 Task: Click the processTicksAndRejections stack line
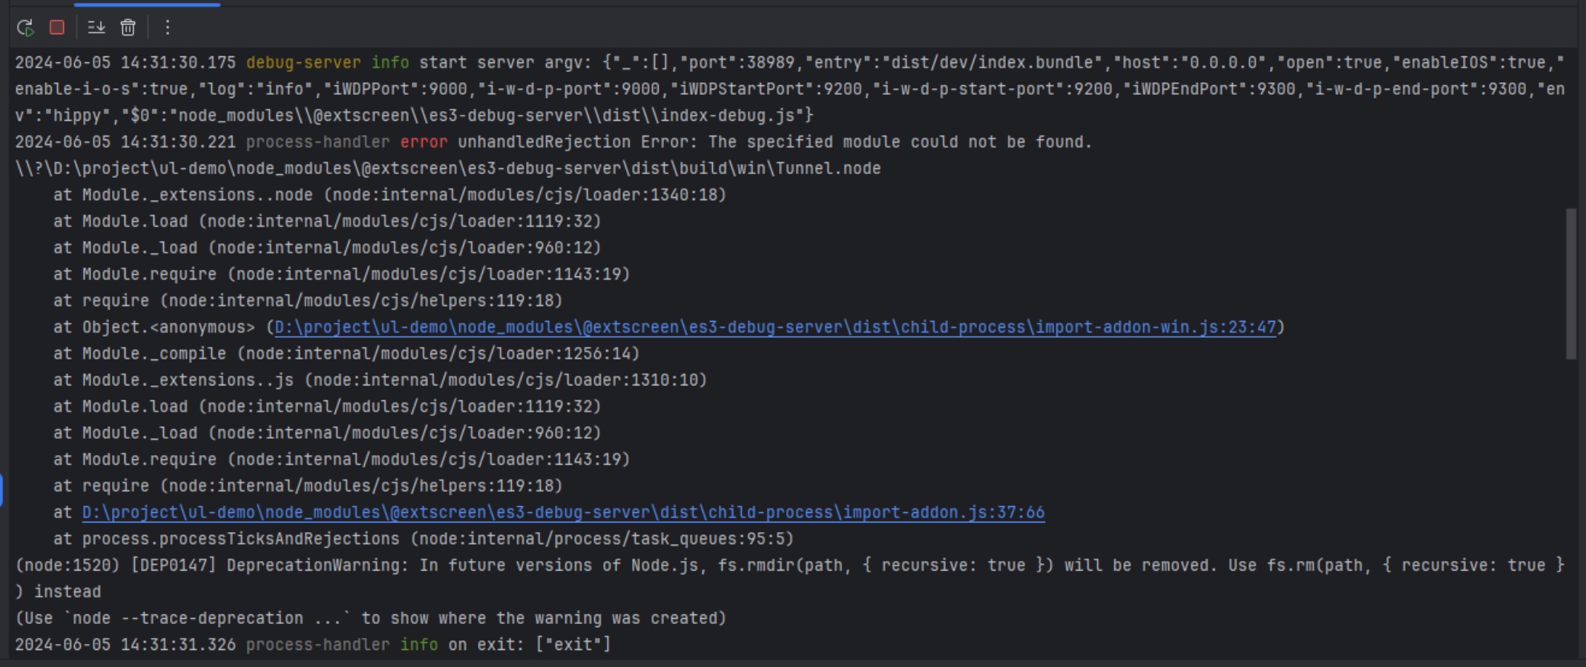[x=424, y=539]
